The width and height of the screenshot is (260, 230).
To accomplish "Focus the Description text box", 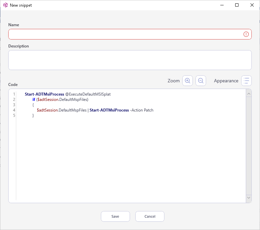I will tap(130, 60).
